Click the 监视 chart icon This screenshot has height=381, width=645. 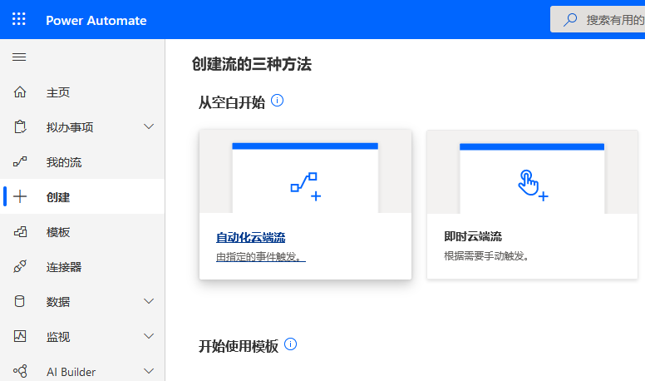20,336
